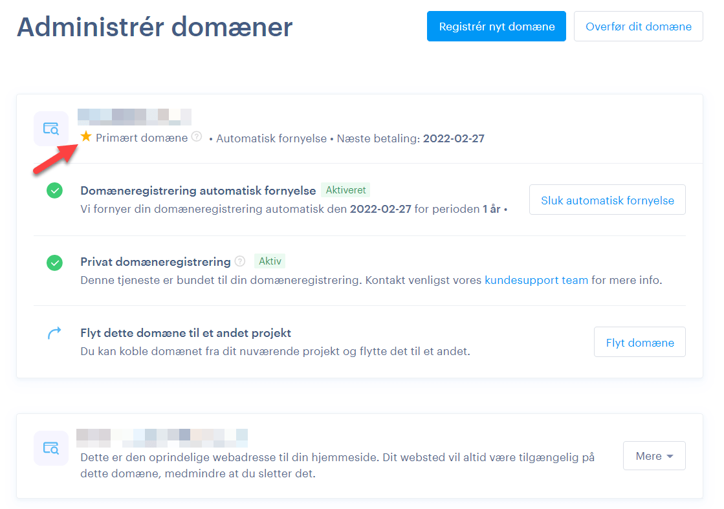This screenshot has width=724, height=509.
Task: Select the blurred original domain name in the lower card
Action: tap(162, 437)
